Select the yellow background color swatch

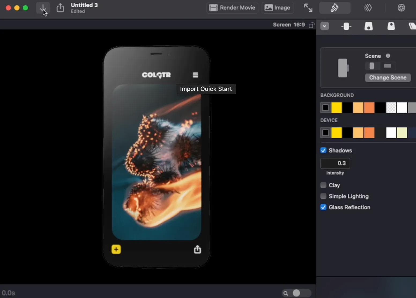tap(337, 108)
